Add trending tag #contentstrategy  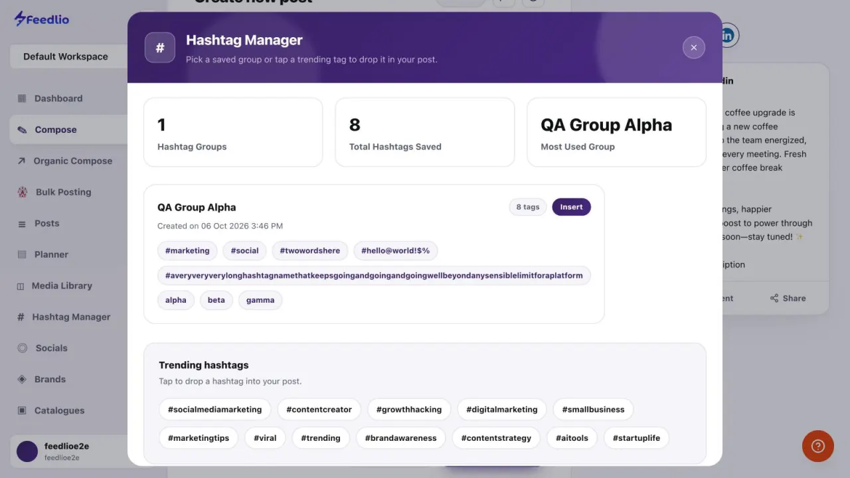(496, 438)
